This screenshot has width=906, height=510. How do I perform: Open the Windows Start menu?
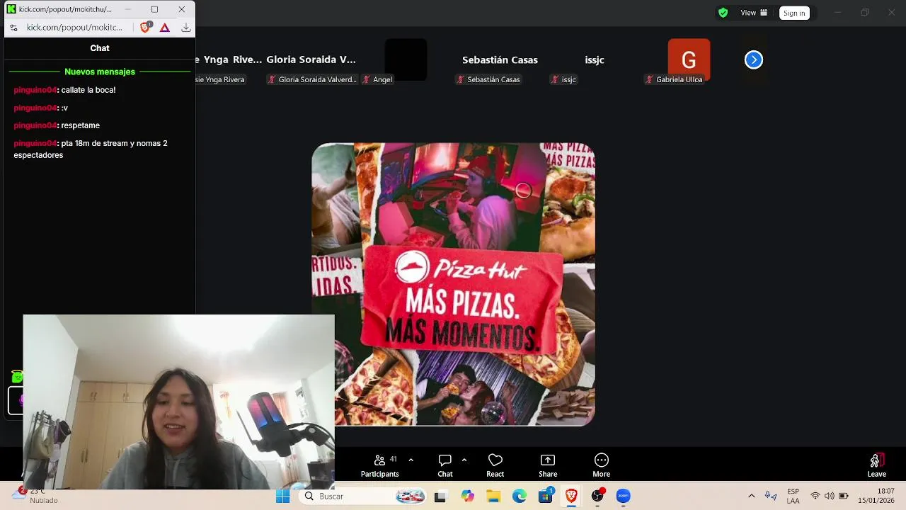tap(283, 497)
